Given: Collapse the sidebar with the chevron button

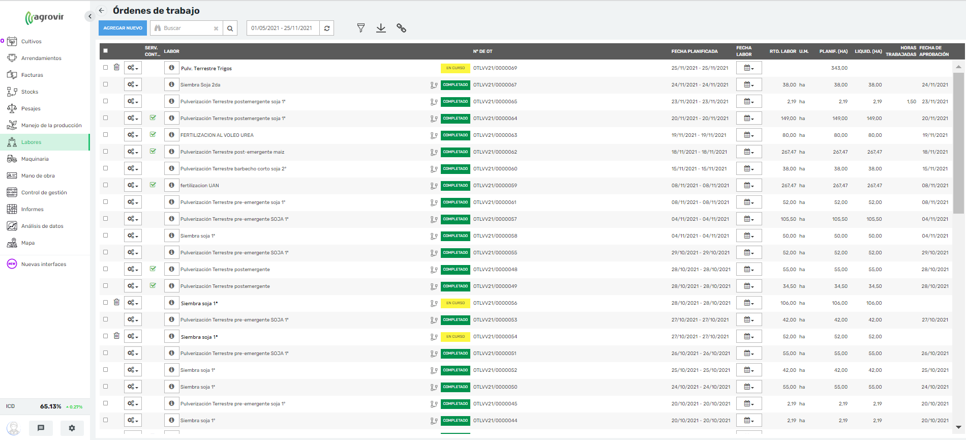Looking at the screenshot, I should (89, 16).
